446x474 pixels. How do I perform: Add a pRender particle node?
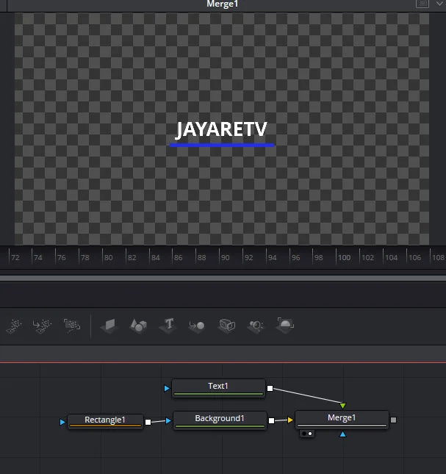click(72, 326)
